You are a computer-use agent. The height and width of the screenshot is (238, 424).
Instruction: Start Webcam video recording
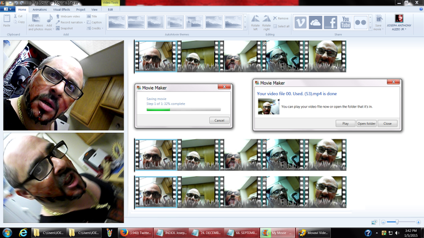coord(68,16)
